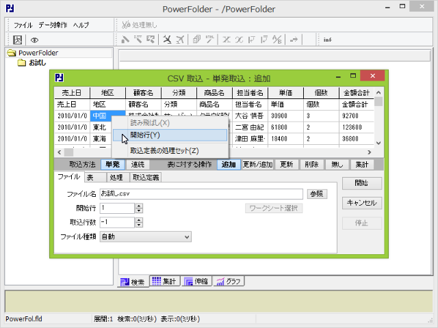The width and height of the screenshot is (438, 328).
Task: Click the right-arrow toolbar icon
Action: pos(294,40)
